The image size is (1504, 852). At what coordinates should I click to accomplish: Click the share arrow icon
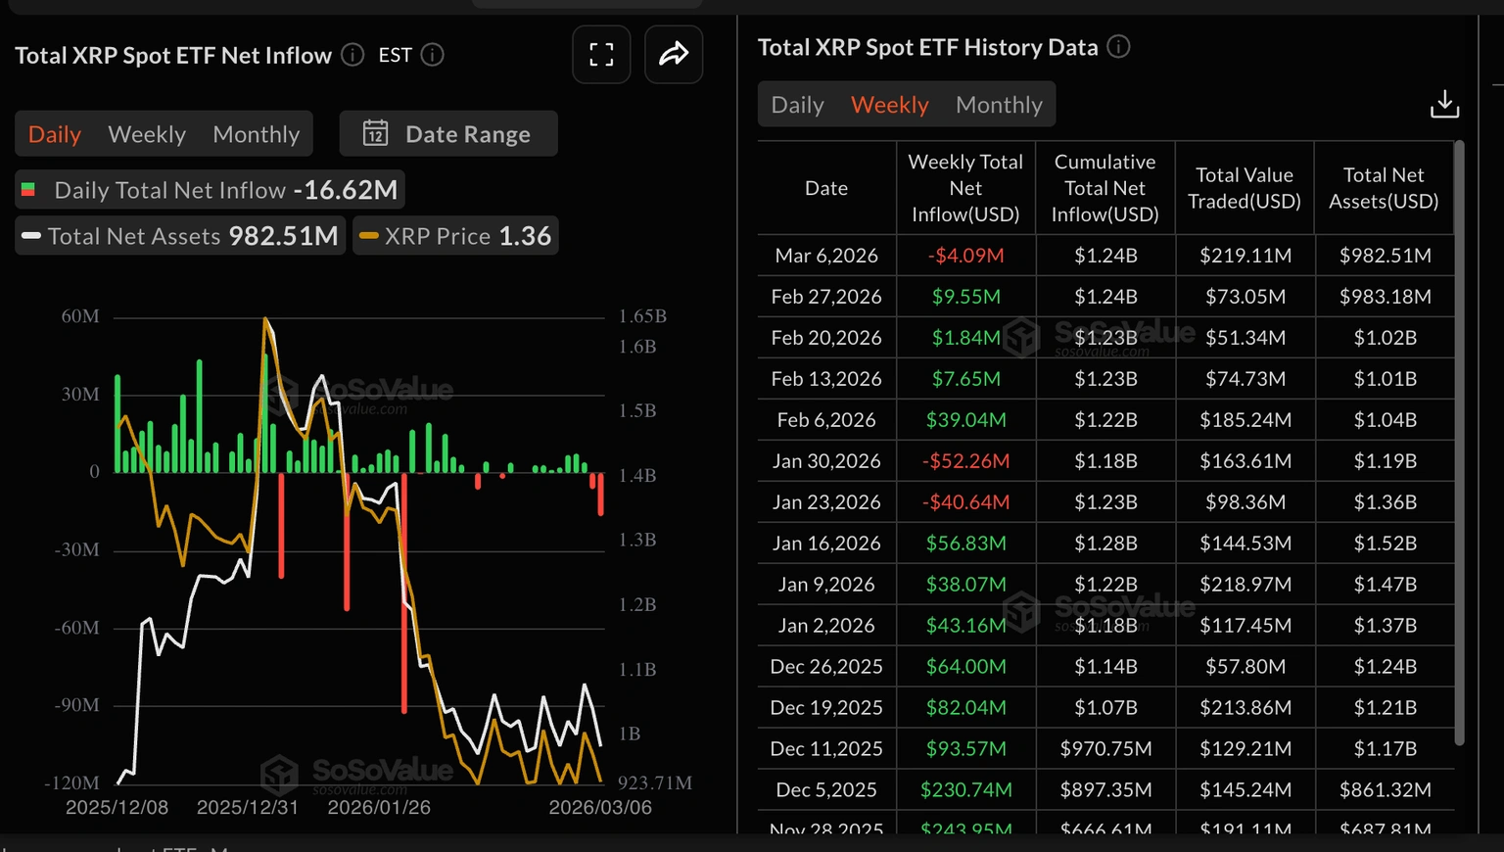tap(674, 55)
